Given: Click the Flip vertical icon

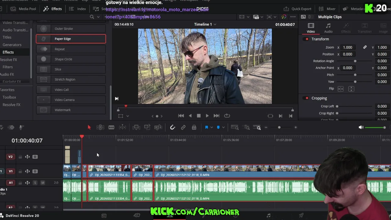Looking at the screenshot, I should [x=351, y=89].
